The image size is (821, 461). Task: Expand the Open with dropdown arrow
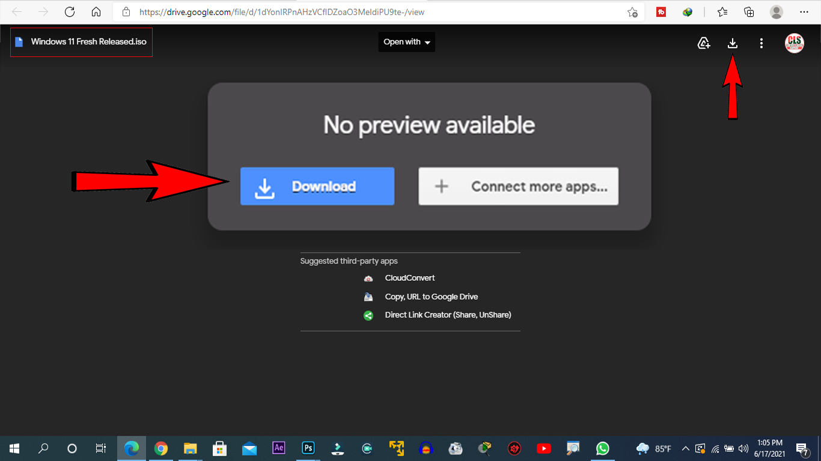point(427,42)
